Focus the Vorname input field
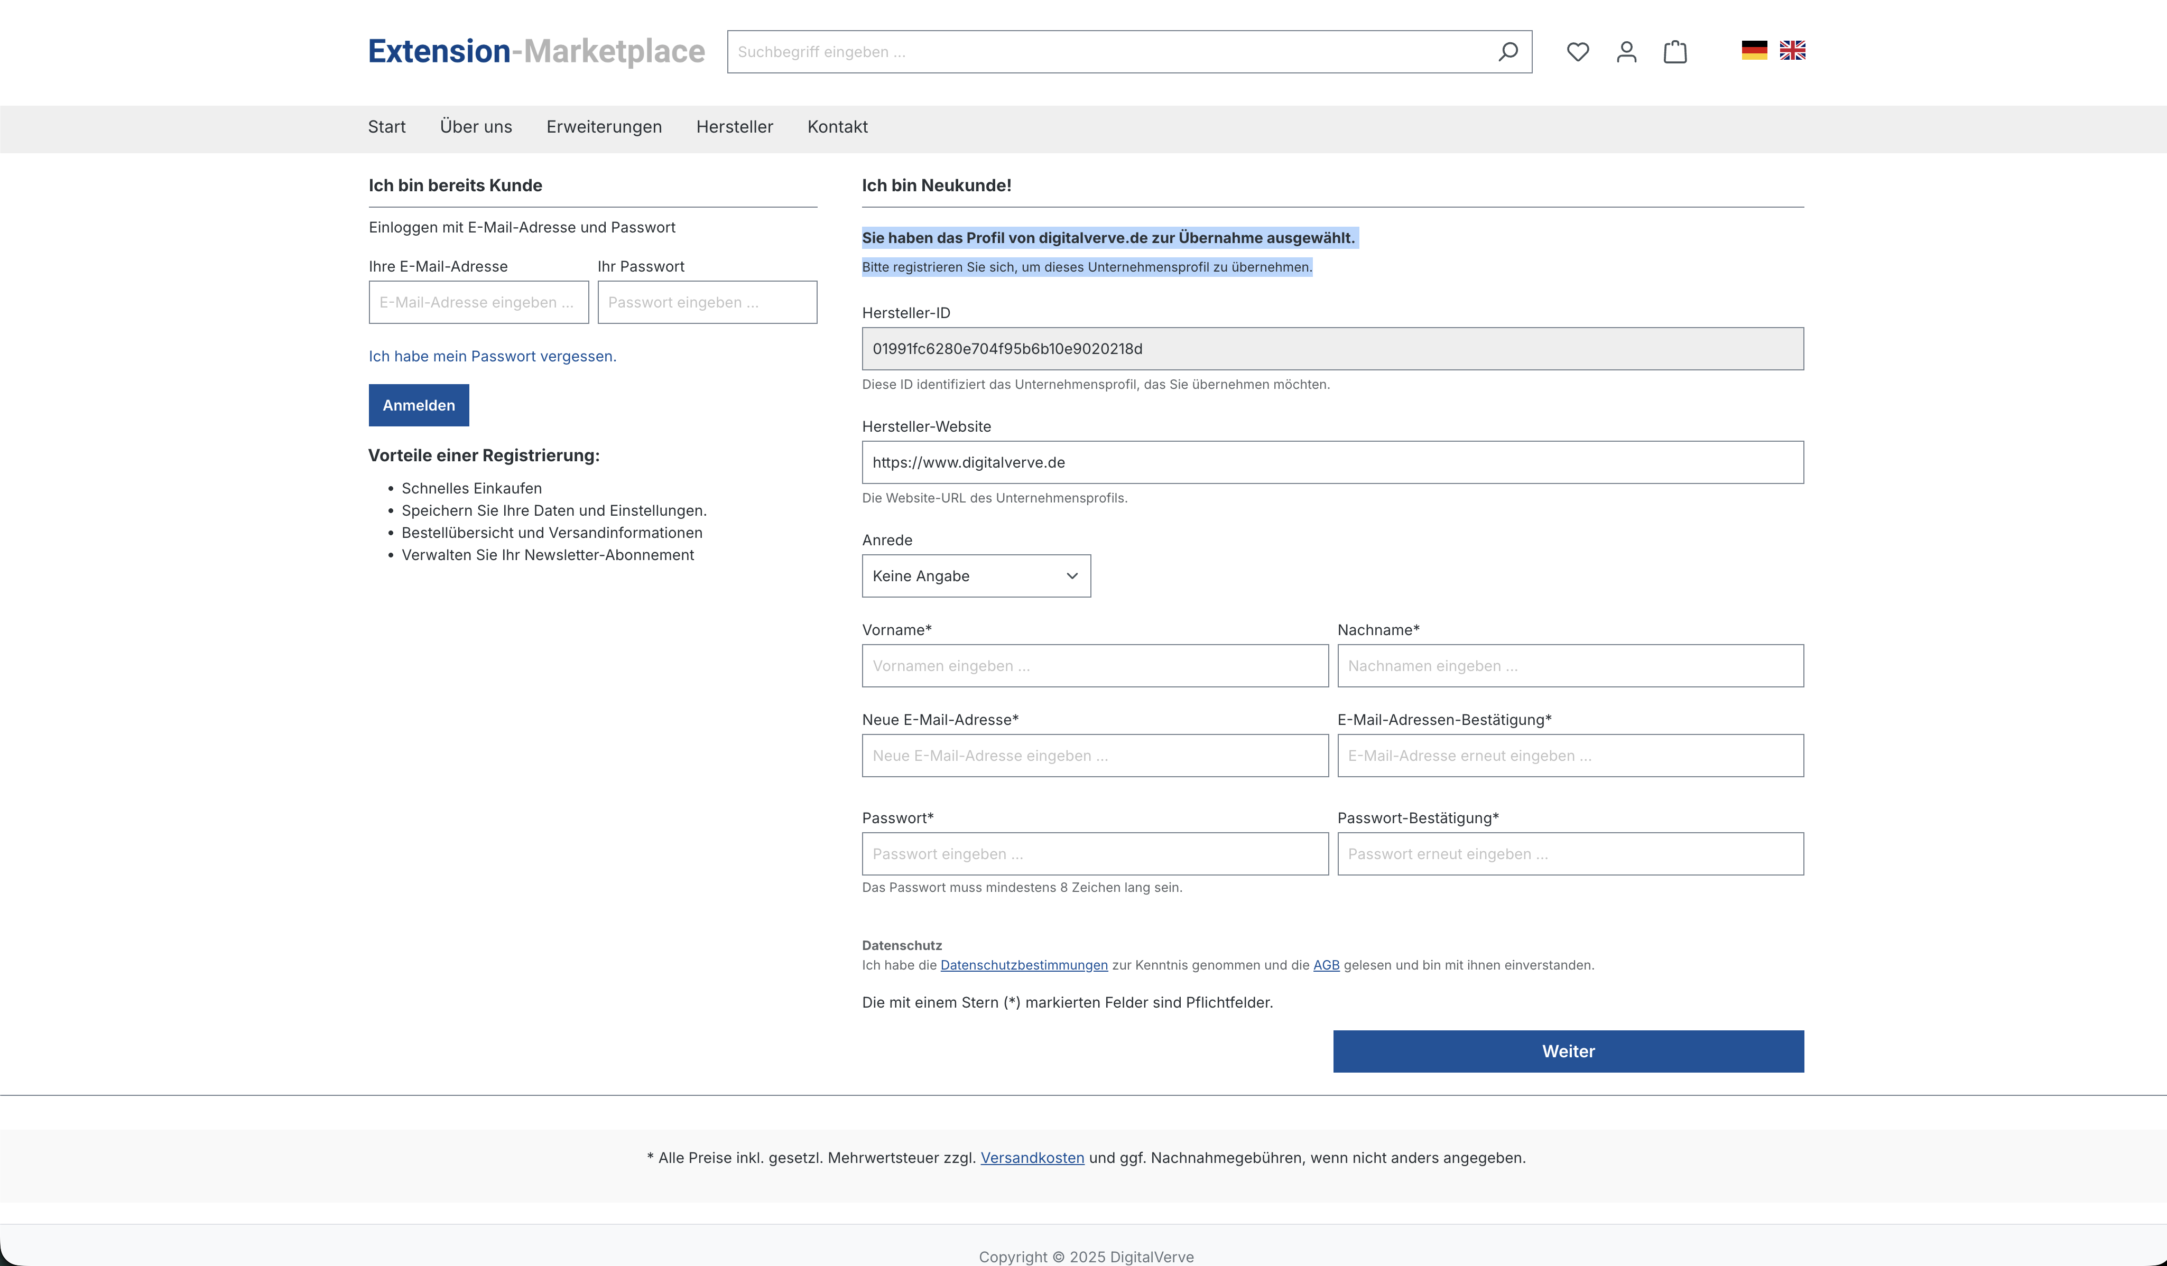 tap(1094, 666)
